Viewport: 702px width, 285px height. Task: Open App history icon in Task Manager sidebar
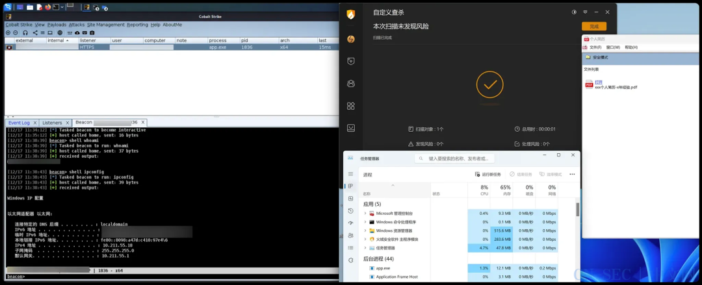click(x=350, y=211)
